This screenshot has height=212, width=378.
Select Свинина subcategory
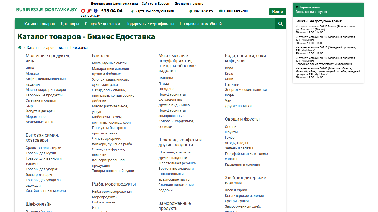166,78
